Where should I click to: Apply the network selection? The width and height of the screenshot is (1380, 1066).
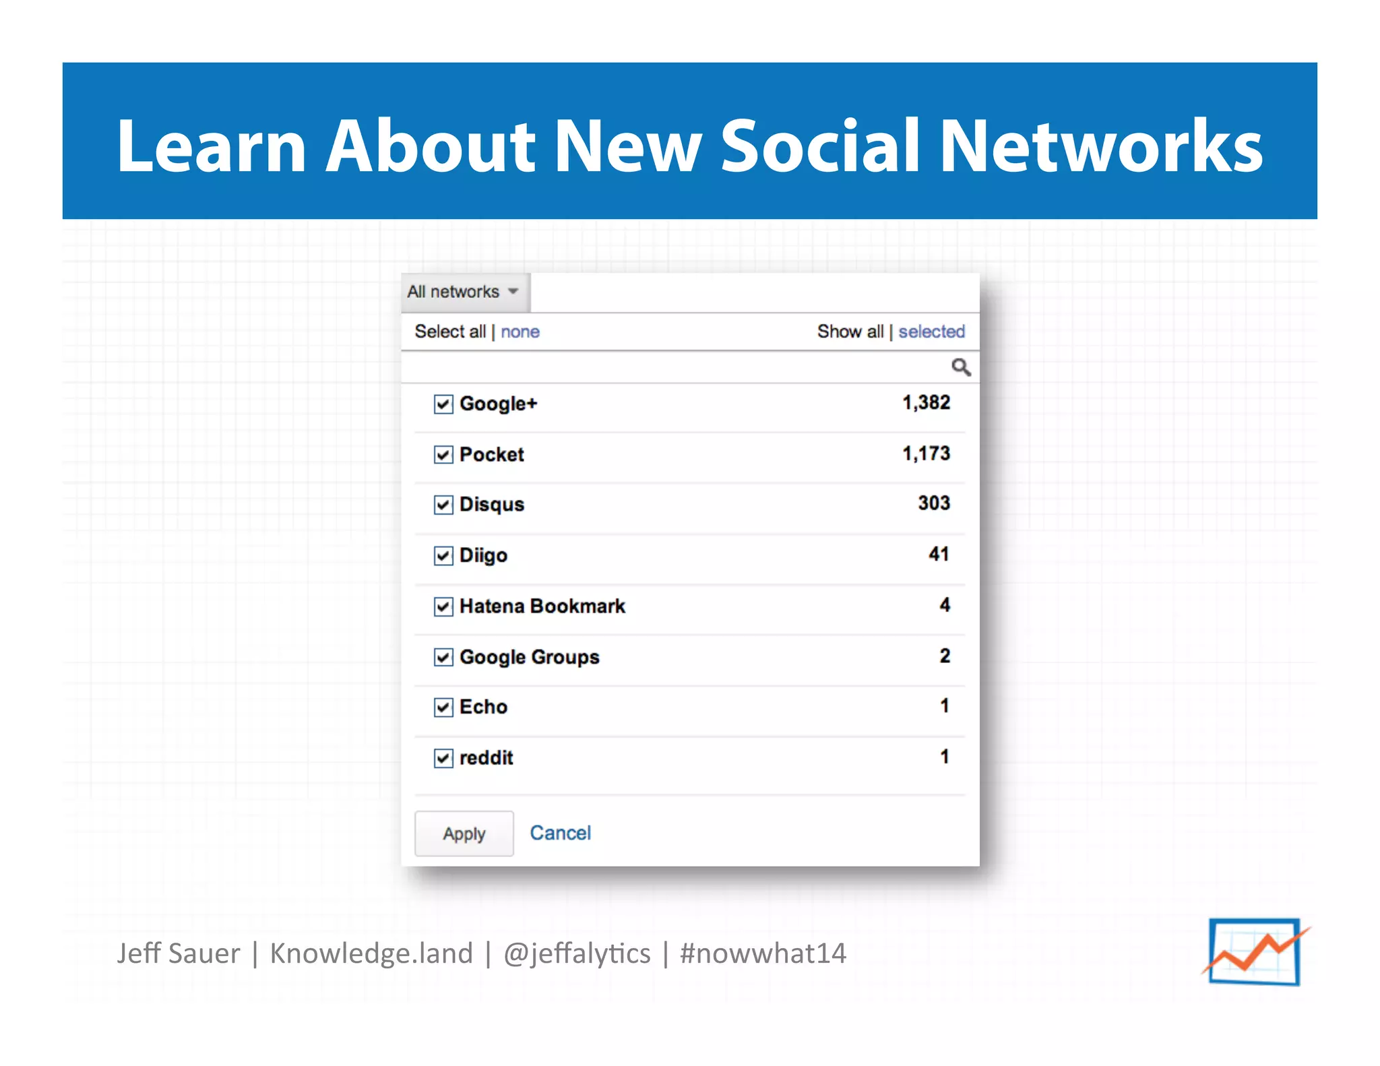coord(464,834)
